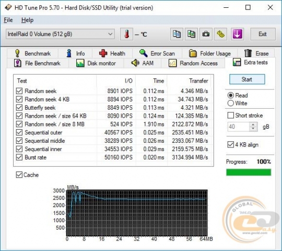Select the Disk monitor tab
Screen dimensions: 282x251
coord(96,63)
